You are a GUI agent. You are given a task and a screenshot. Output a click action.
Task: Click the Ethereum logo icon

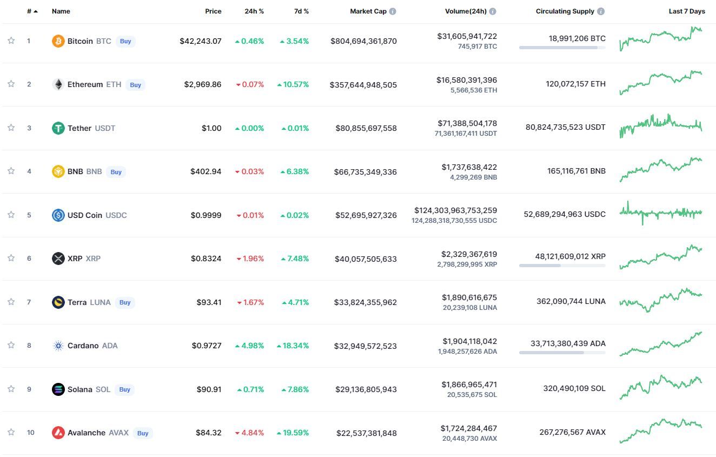pos(58,84)
